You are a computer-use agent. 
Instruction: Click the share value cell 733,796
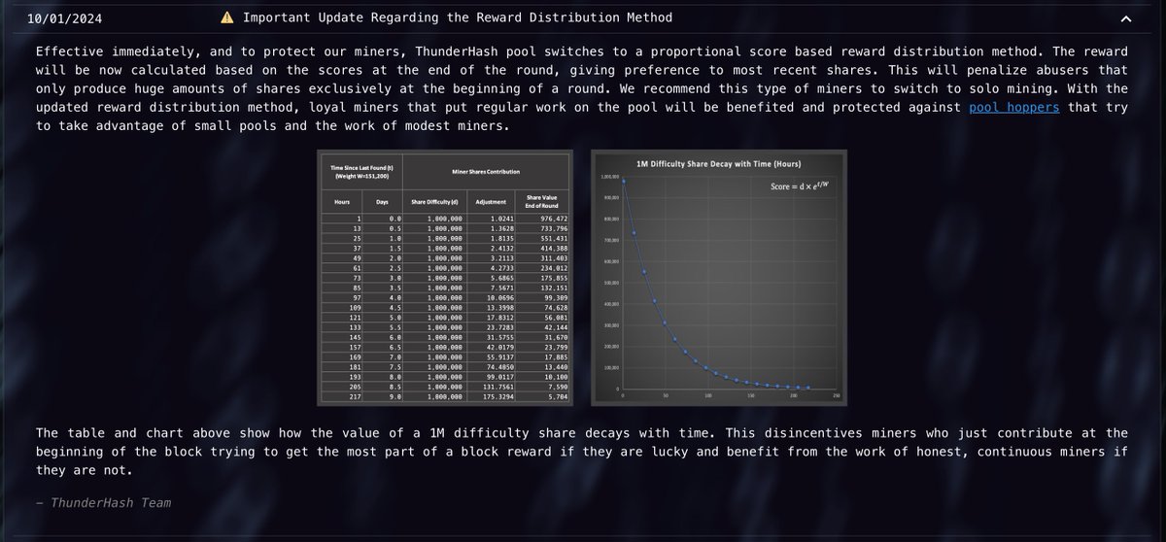pyautogui.click(x=555, y=228)
